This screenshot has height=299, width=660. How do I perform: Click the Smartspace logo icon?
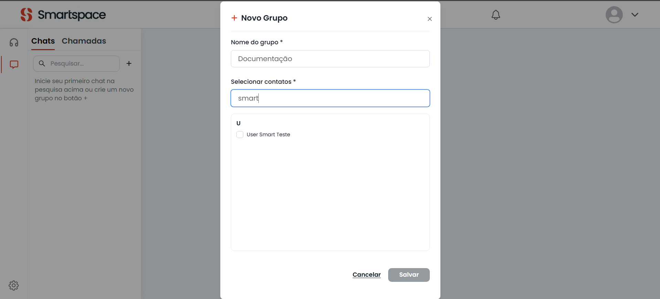(26, 15)
